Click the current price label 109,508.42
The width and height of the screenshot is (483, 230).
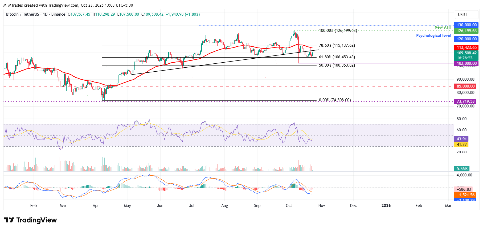466,53
